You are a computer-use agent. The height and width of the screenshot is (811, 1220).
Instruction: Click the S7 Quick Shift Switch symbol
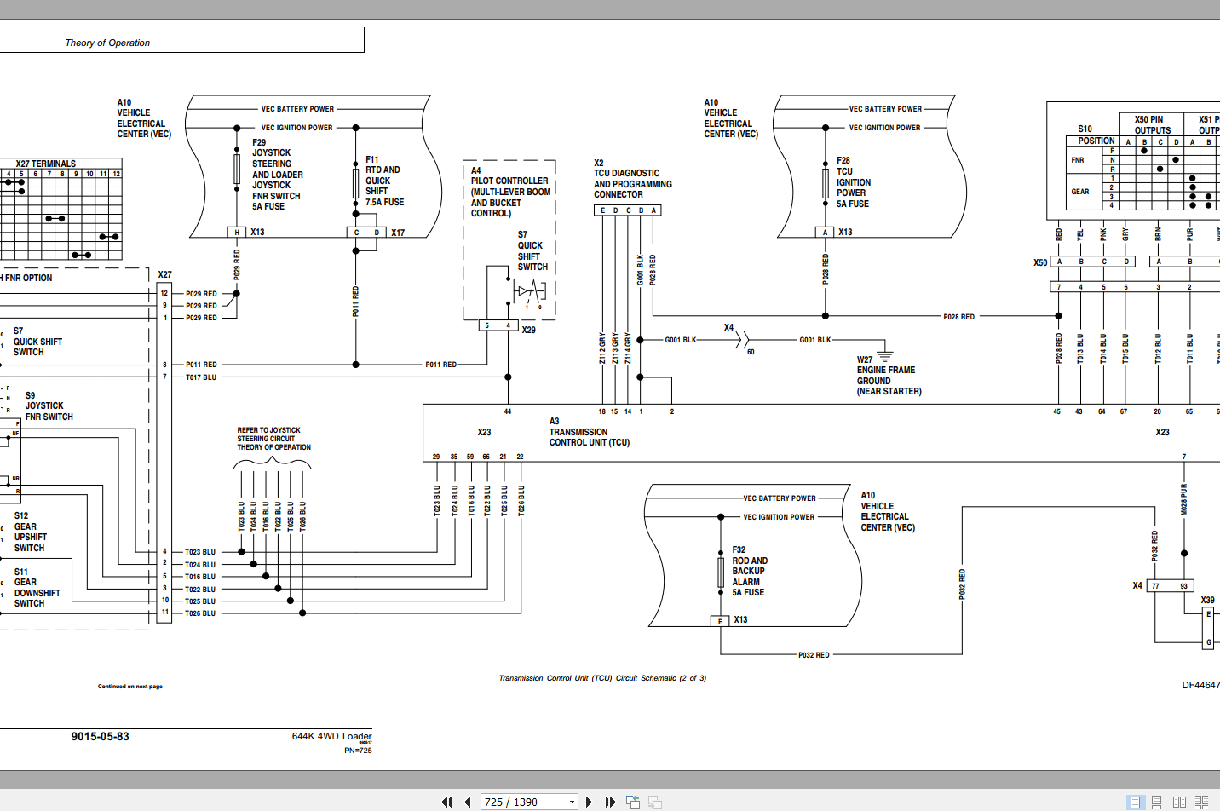[530, 292]
